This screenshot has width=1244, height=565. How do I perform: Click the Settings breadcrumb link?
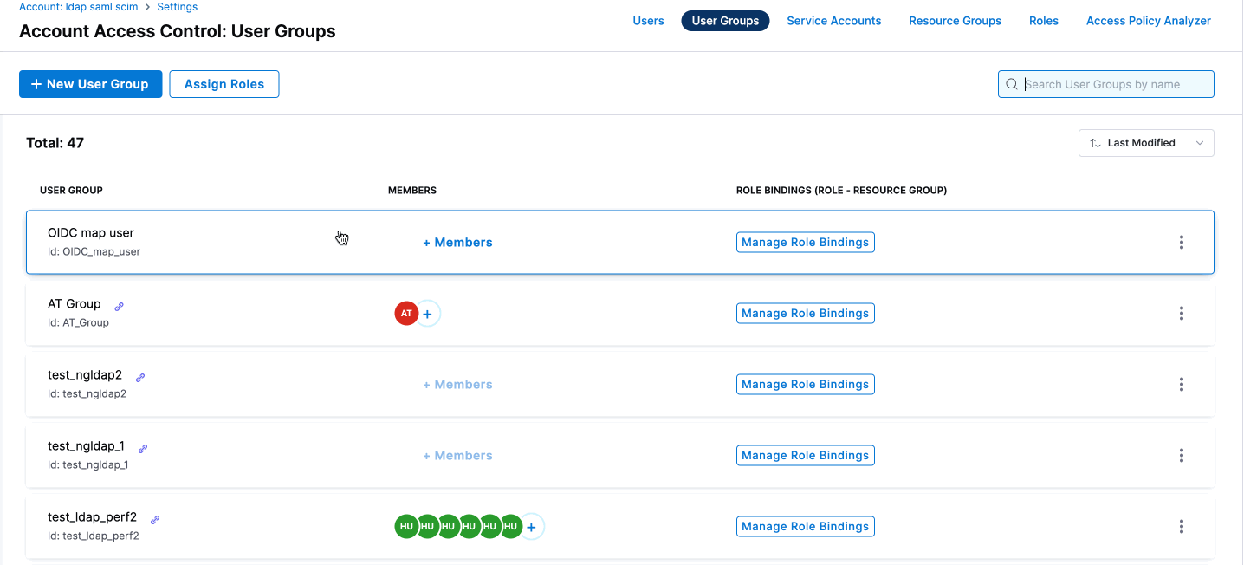point(177,7)
